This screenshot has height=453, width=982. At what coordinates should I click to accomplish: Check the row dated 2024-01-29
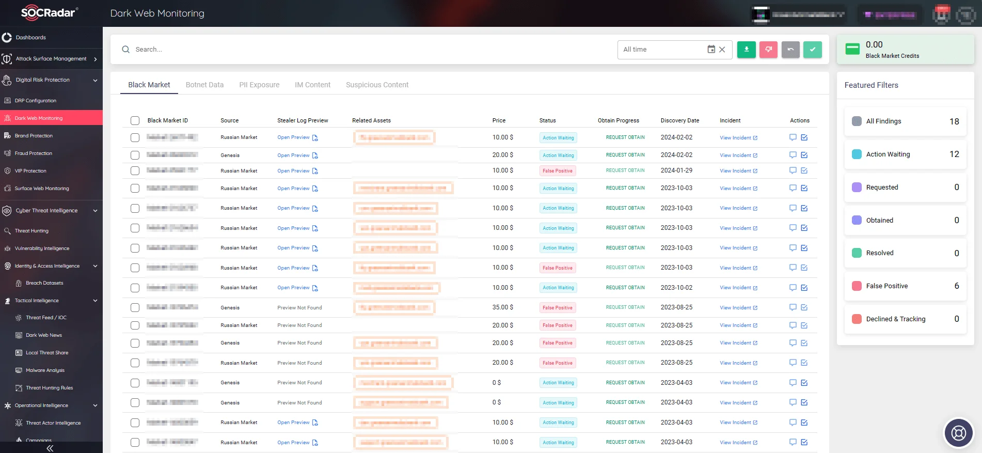tap(135, 171)
